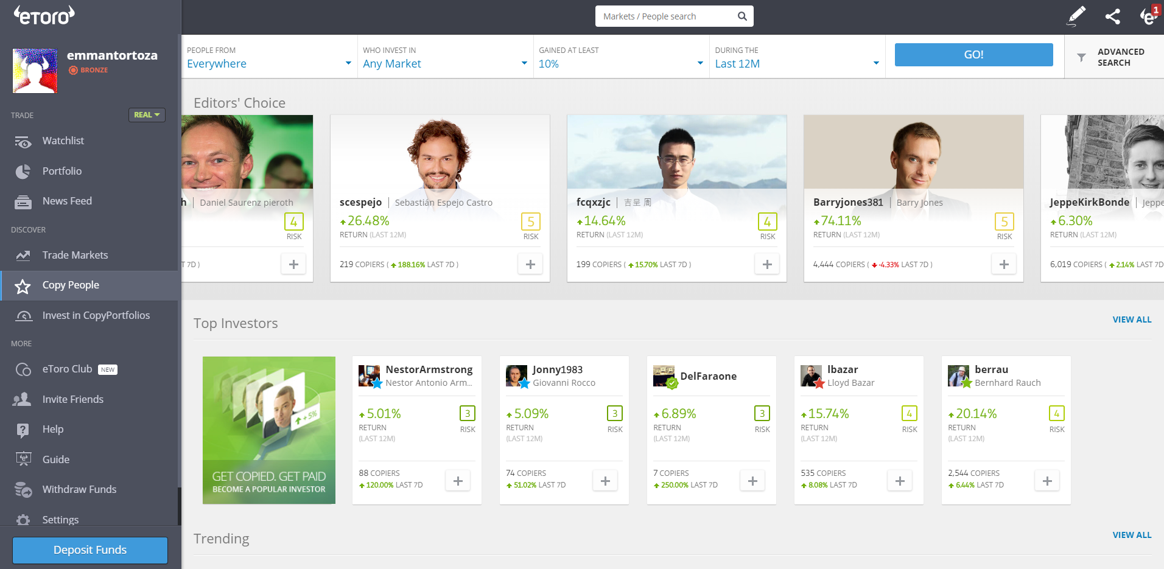
Task: Click plus icon on Jonny1983 card
Action: [605, 481]
